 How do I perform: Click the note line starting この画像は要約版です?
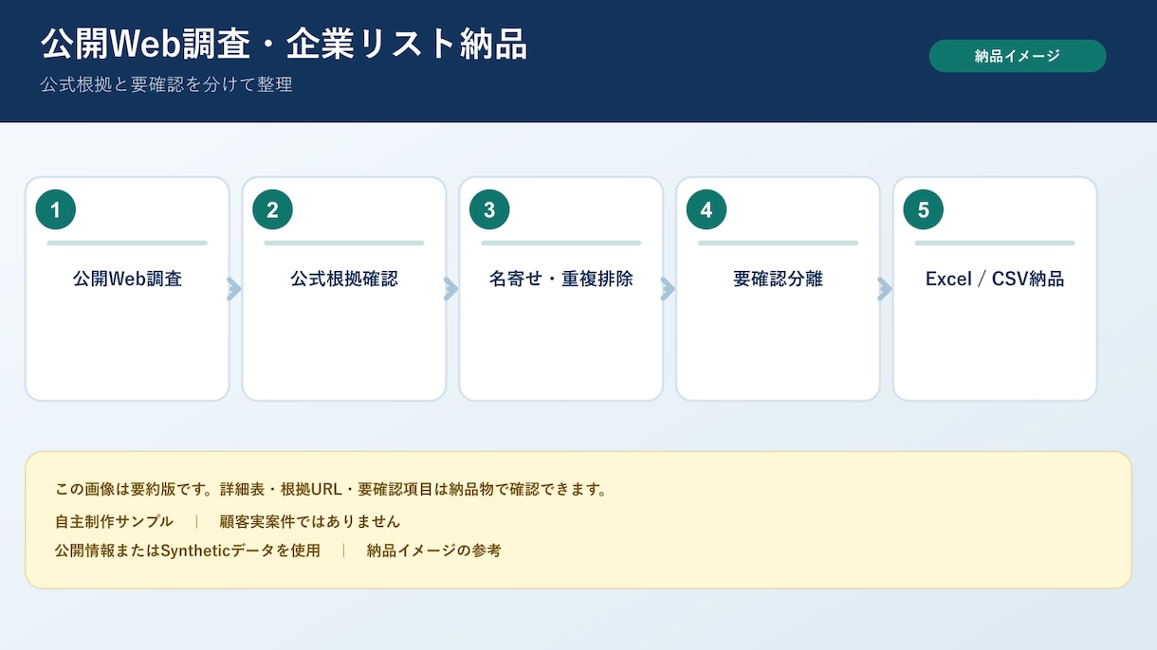[x=331, y=490]
